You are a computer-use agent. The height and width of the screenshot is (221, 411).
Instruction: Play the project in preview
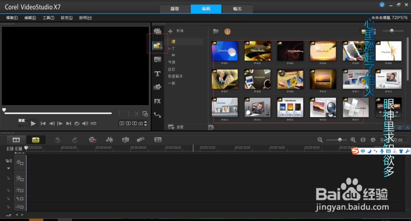33,124
